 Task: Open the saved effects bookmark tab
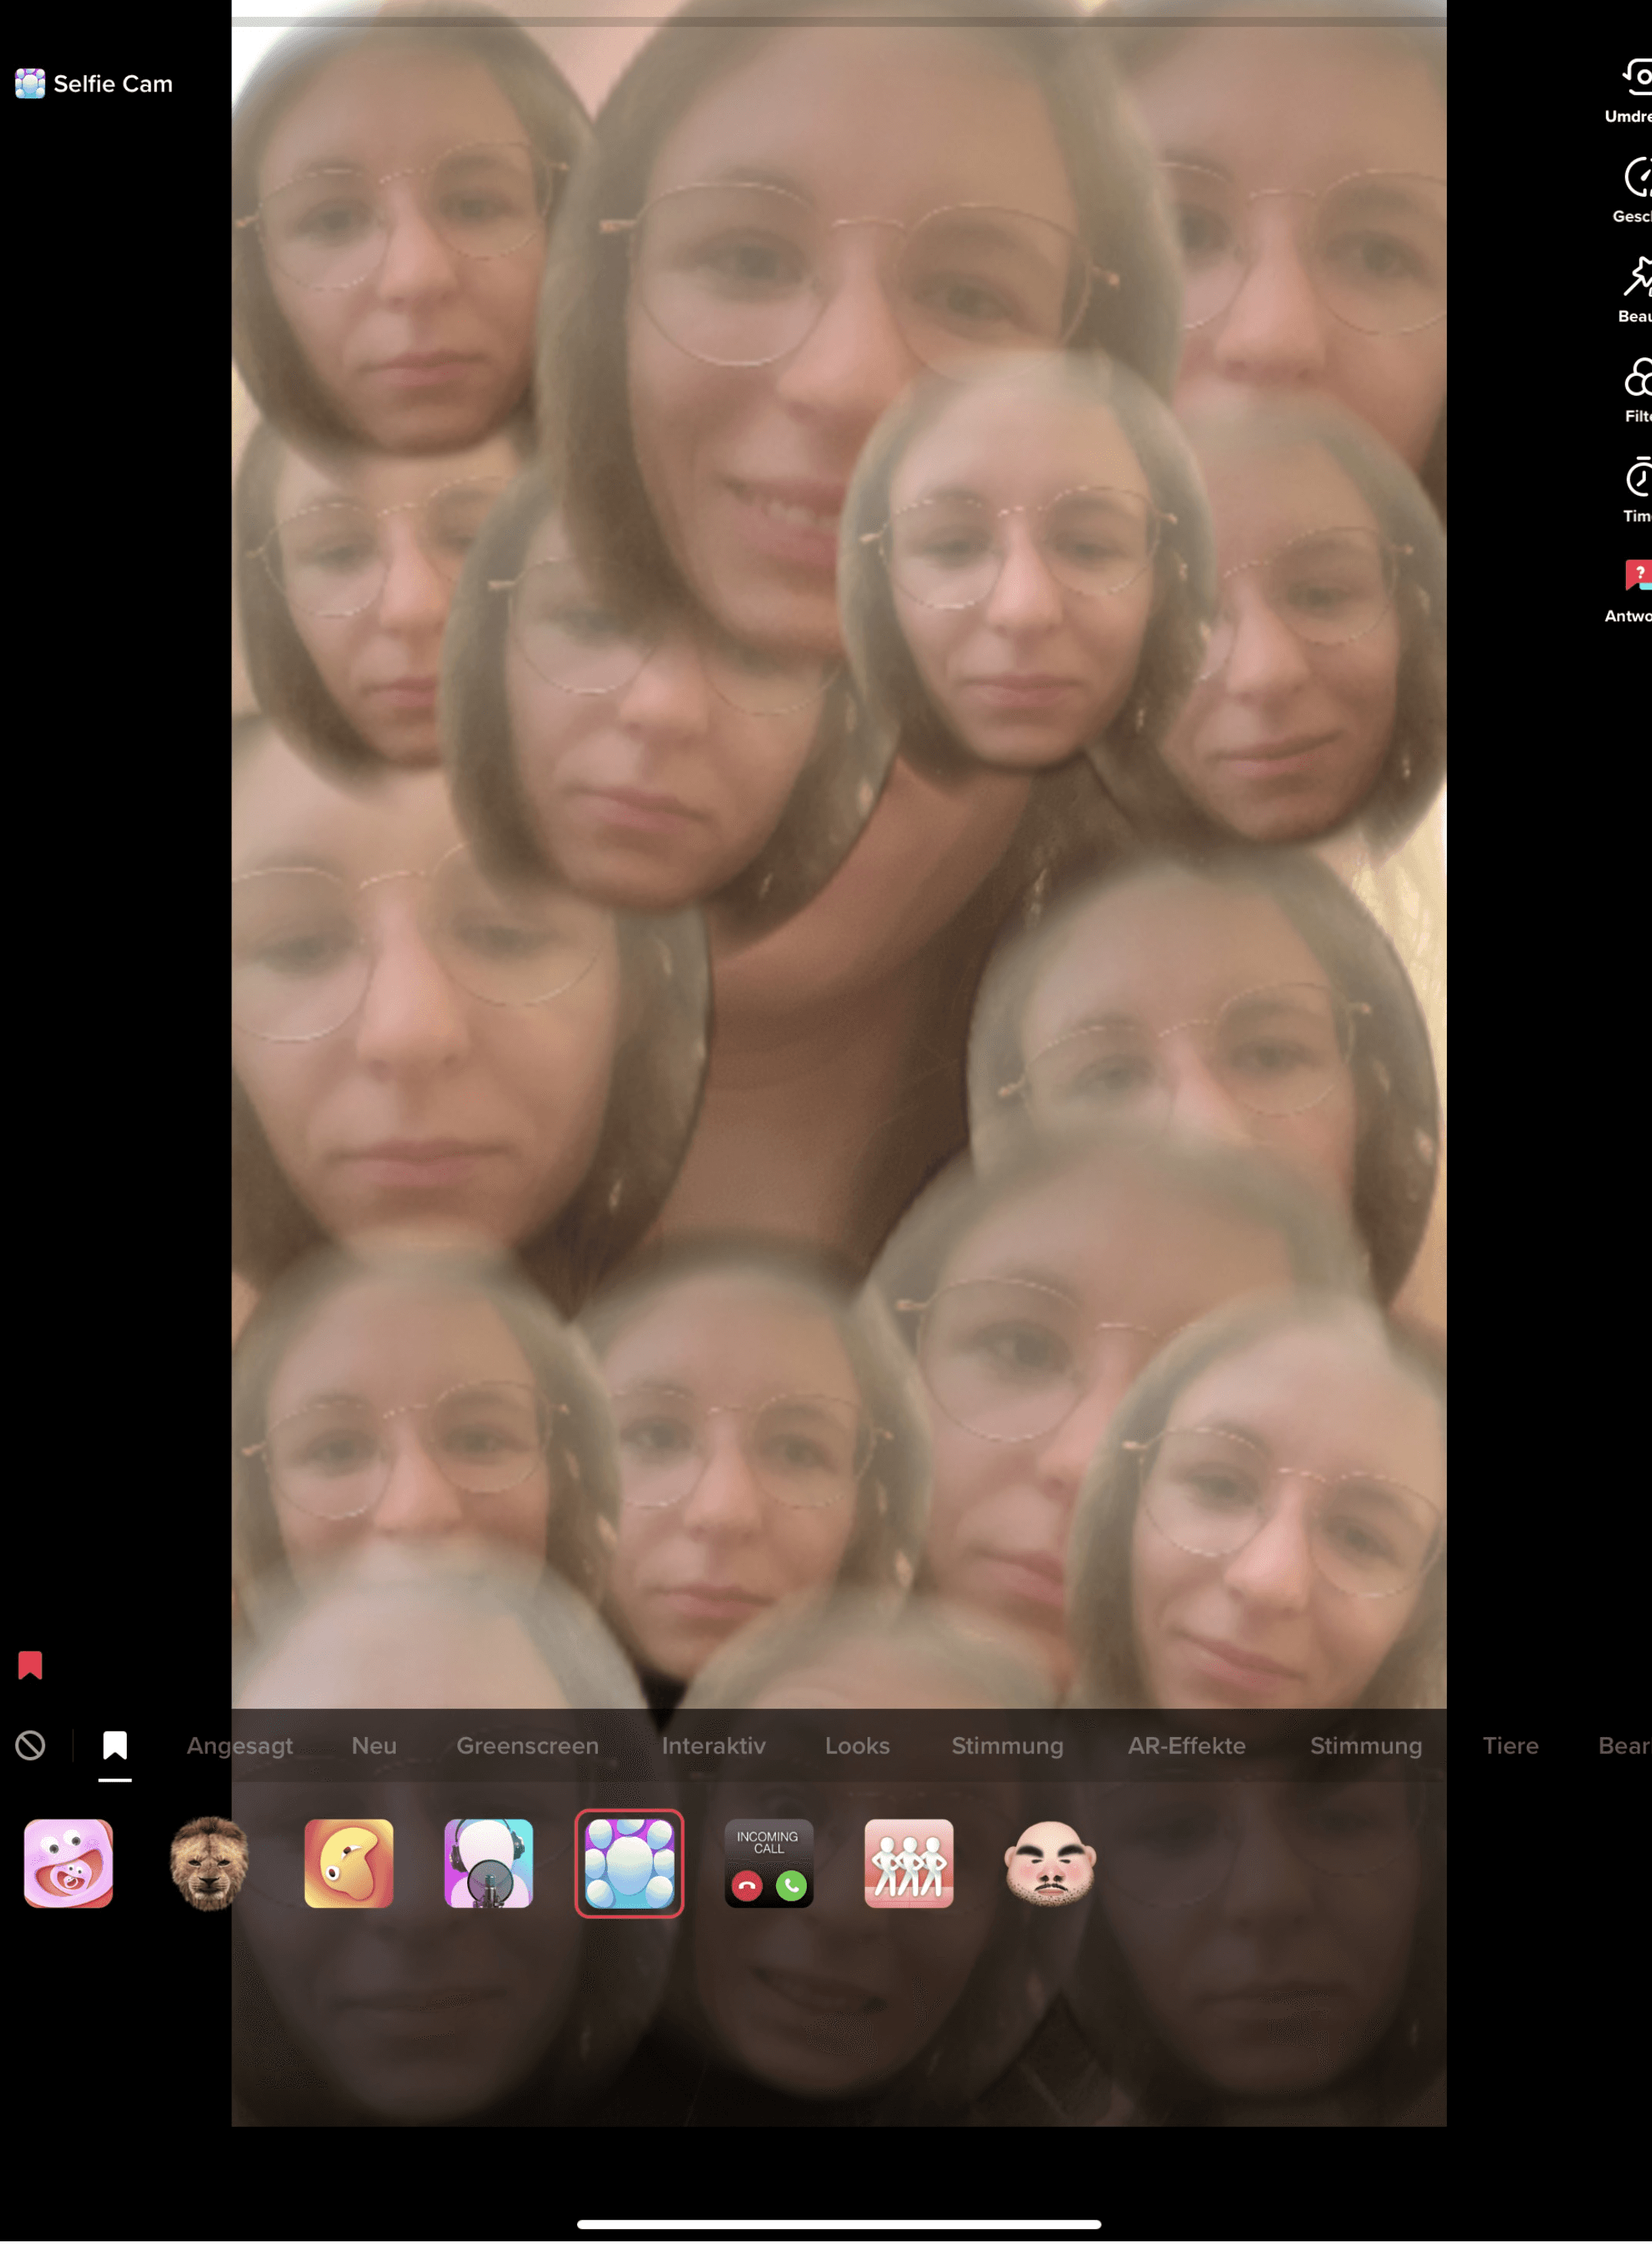pyautogui.click(x=115, y=1746)
